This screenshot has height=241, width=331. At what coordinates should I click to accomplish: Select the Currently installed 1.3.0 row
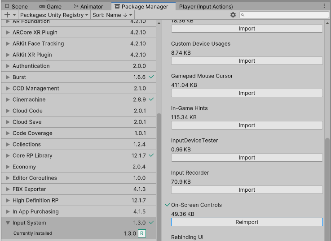coord(79,233)
